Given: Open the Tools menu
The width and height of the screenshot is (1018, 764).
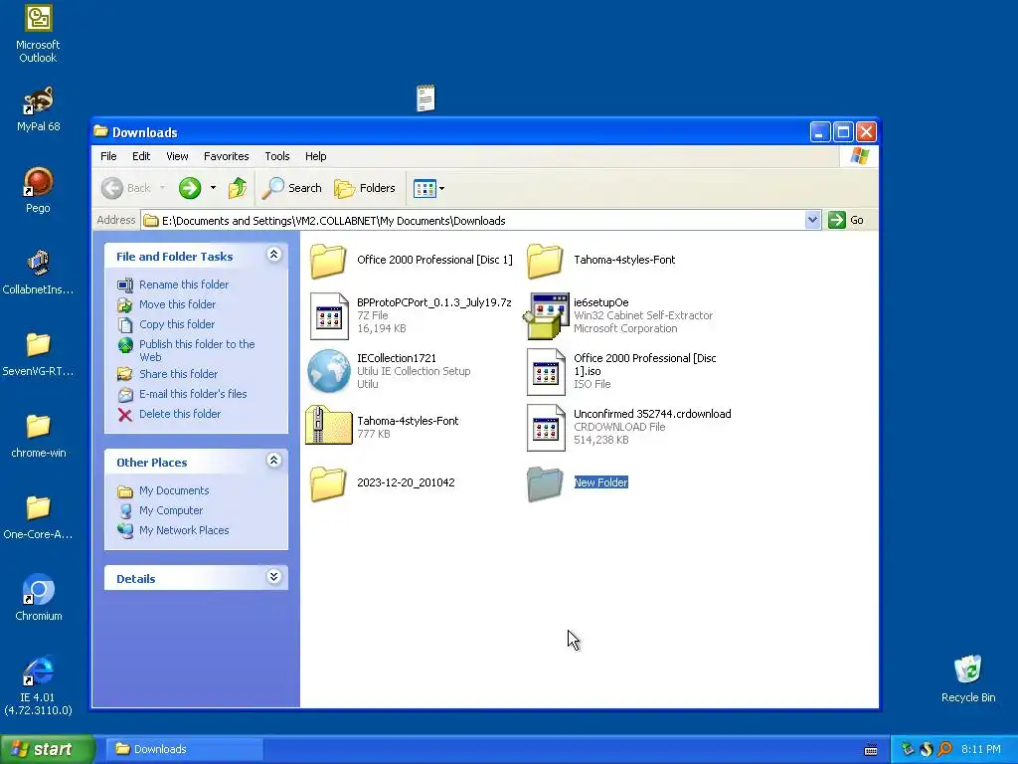Looking at the screenshot, I should pyautogui.click(x=276, y=156).
